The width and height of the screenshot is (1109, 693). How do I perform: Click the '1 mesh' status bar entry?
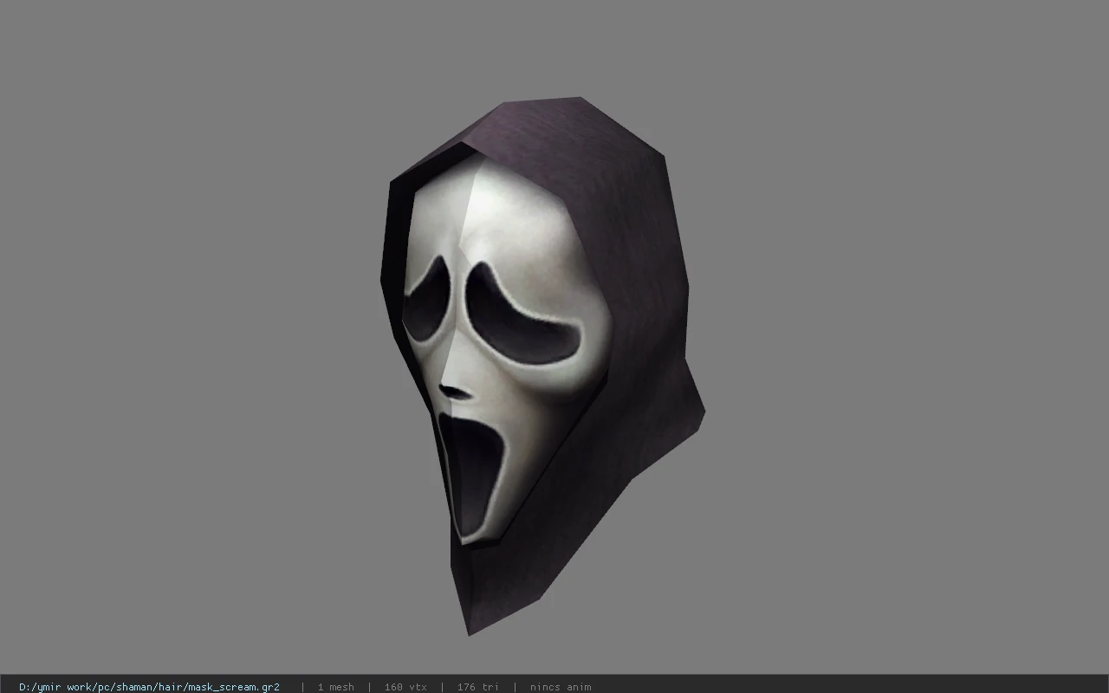(335, 687)
